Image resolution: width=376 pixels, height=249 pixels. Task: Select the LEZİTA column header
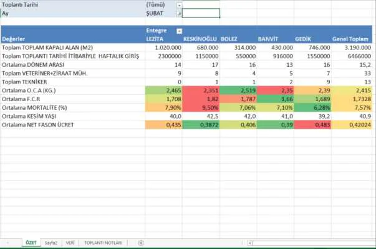click(x=163, y=39)
